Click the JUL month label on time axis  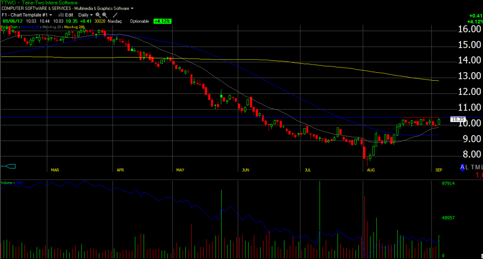pos(308,170)
